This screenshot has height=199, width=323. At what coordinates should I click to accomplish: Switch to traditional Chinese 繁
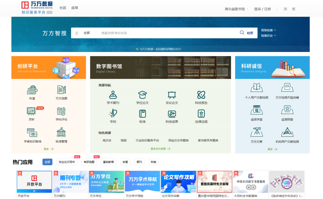click(294, 9)
